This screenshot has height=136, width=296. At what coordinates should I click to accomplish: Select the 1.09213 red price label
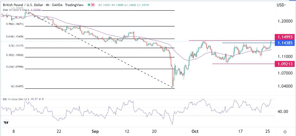(285, 64)
